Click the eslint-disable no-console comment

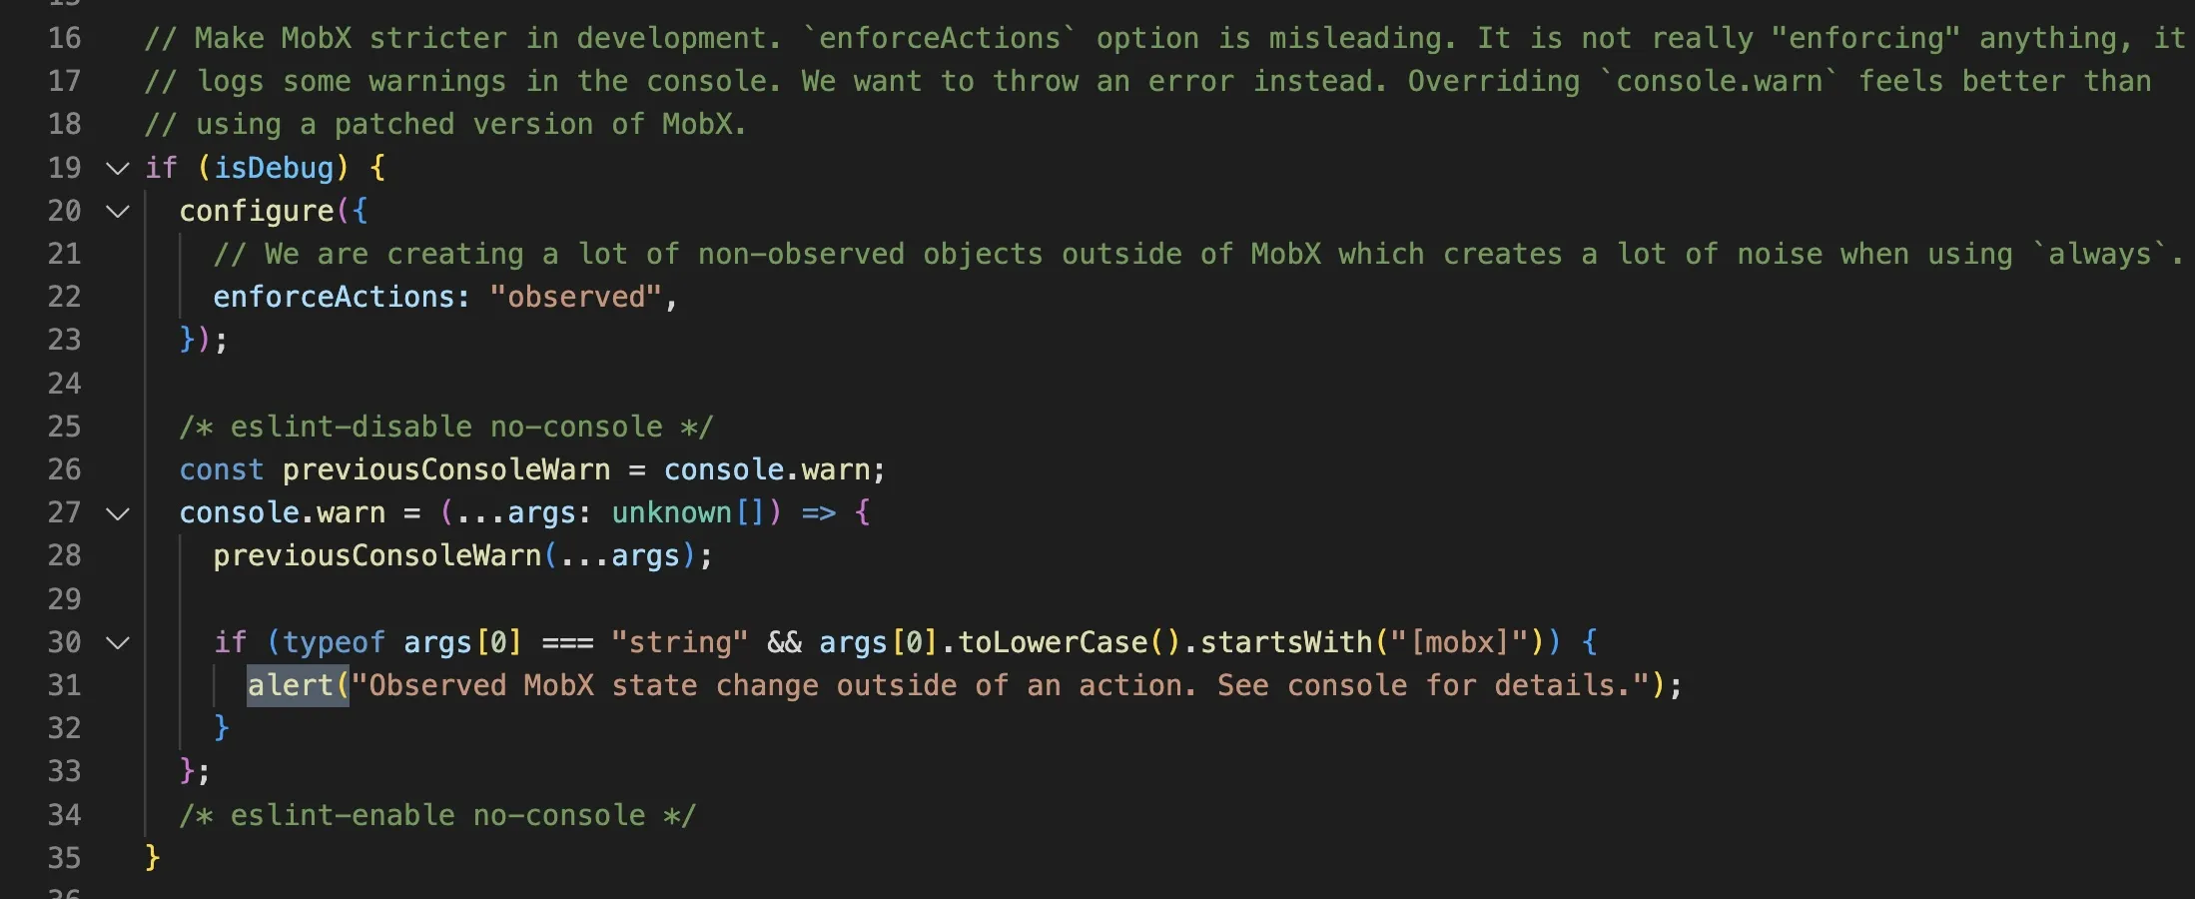(446, 427)
